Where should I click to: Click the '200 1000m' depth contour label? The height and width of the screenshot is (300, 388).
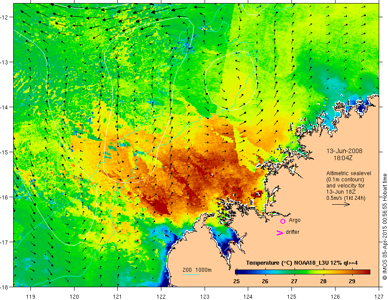pyautogui.click(x=197, y=270)
